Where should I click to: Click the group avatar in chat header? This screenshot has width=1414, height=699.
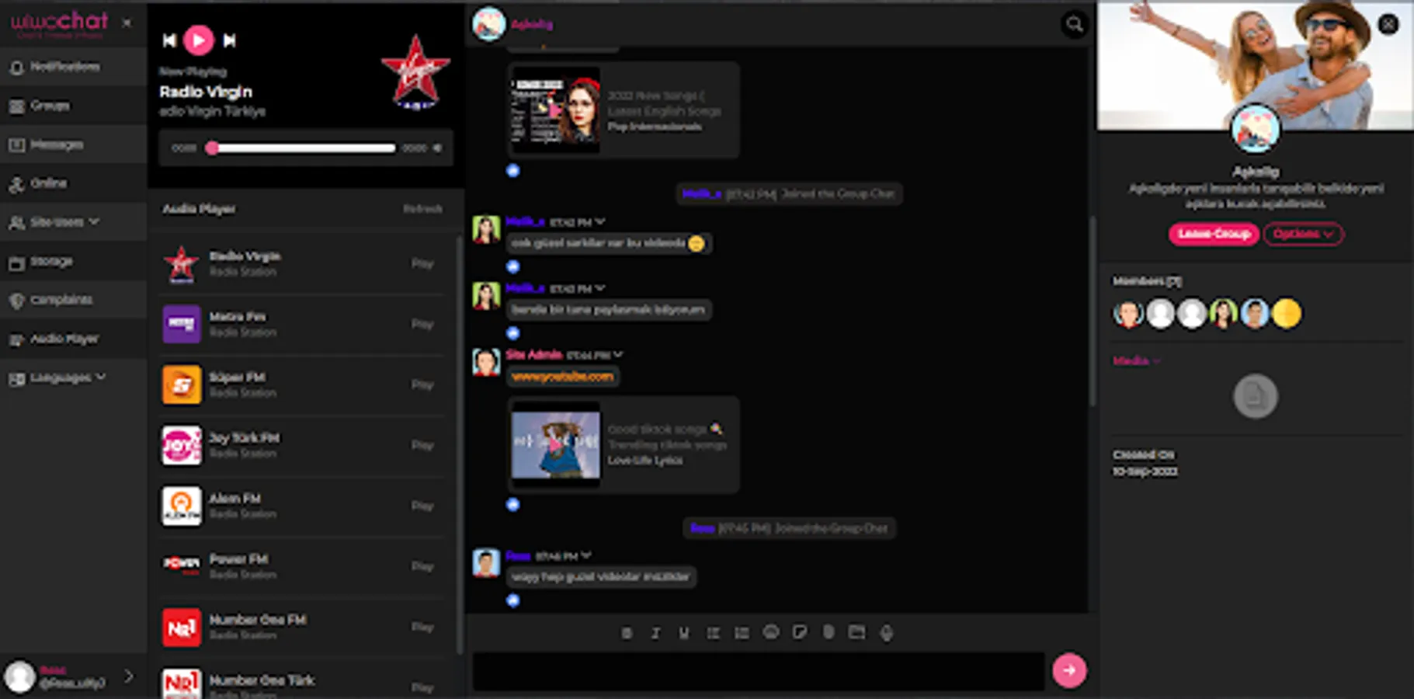coord(489,24)
